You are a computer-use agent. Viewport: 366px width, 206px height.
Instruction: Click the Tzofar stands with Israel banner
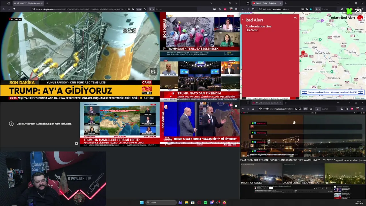click(x=332, y=92)
